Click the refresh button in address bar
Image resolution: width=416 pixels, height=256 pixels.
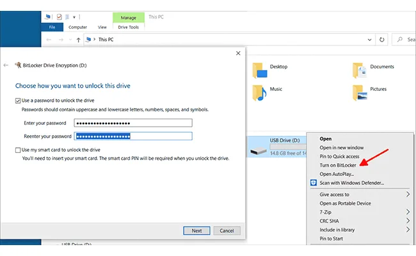(382, 40)
